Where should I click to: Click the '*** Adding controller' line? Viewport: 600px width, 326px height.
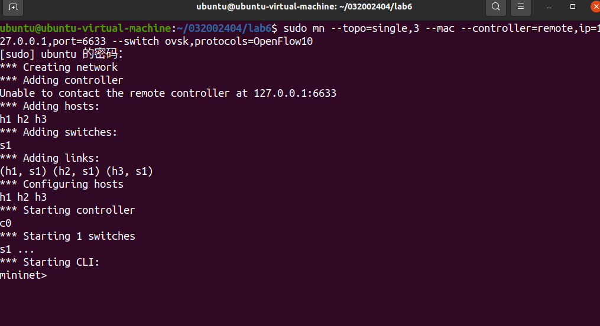(x=61, y=80)
